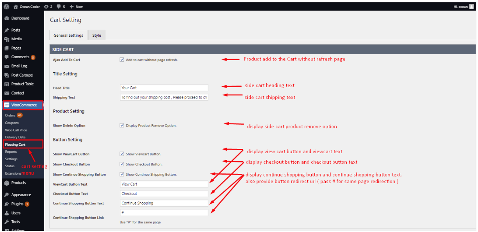
Task: Open WooCommerce Settings submenu
Action: point(11,159)
